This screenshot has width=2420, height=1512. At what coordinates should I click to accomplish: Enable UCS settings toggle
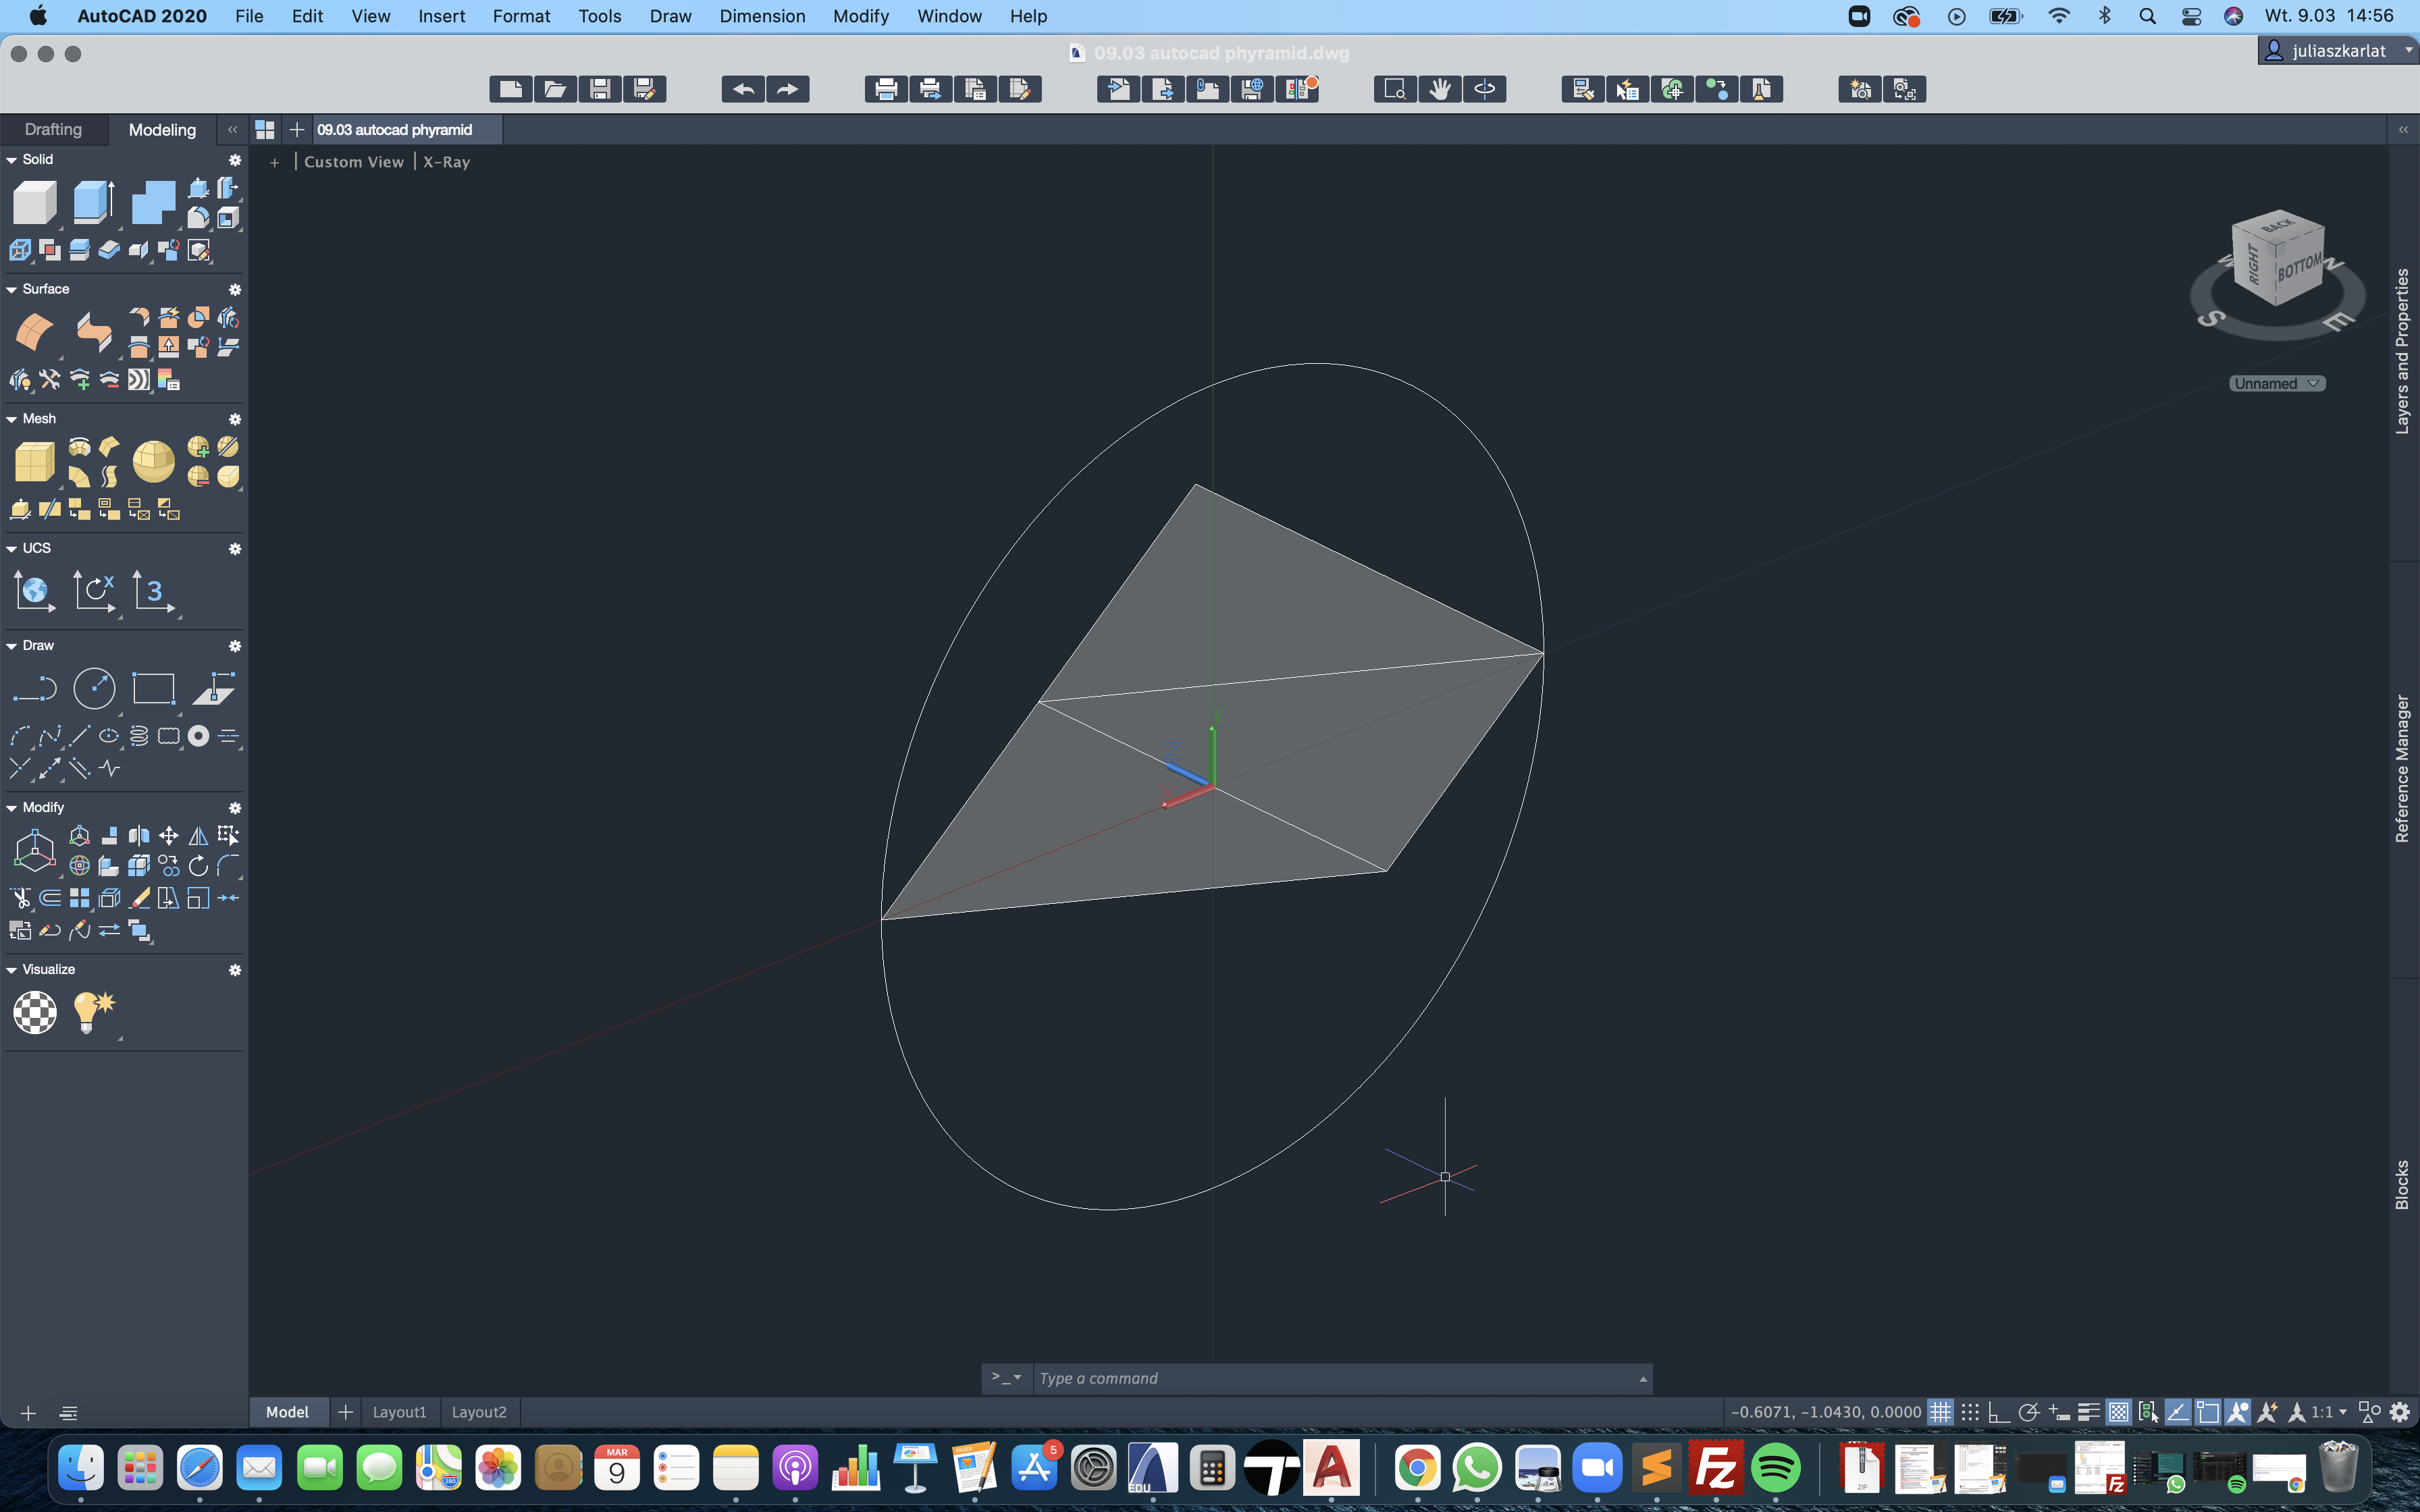[x=235, y=547]
